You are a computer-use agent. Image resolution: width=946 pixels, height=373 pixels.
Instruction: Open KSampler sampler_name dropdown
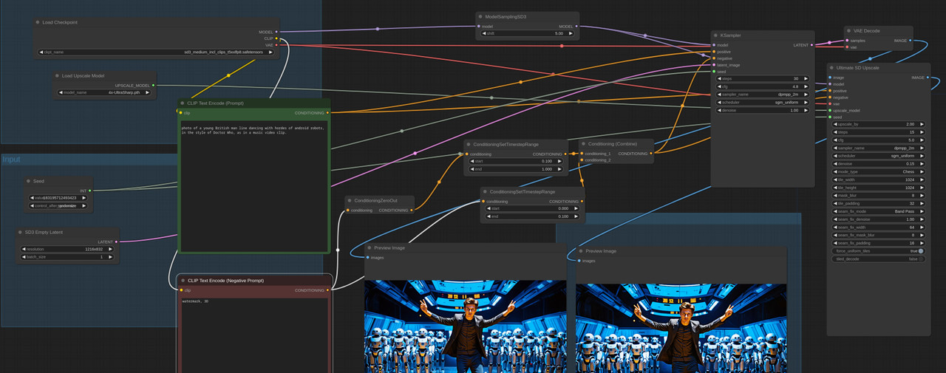tap(763, 95)
